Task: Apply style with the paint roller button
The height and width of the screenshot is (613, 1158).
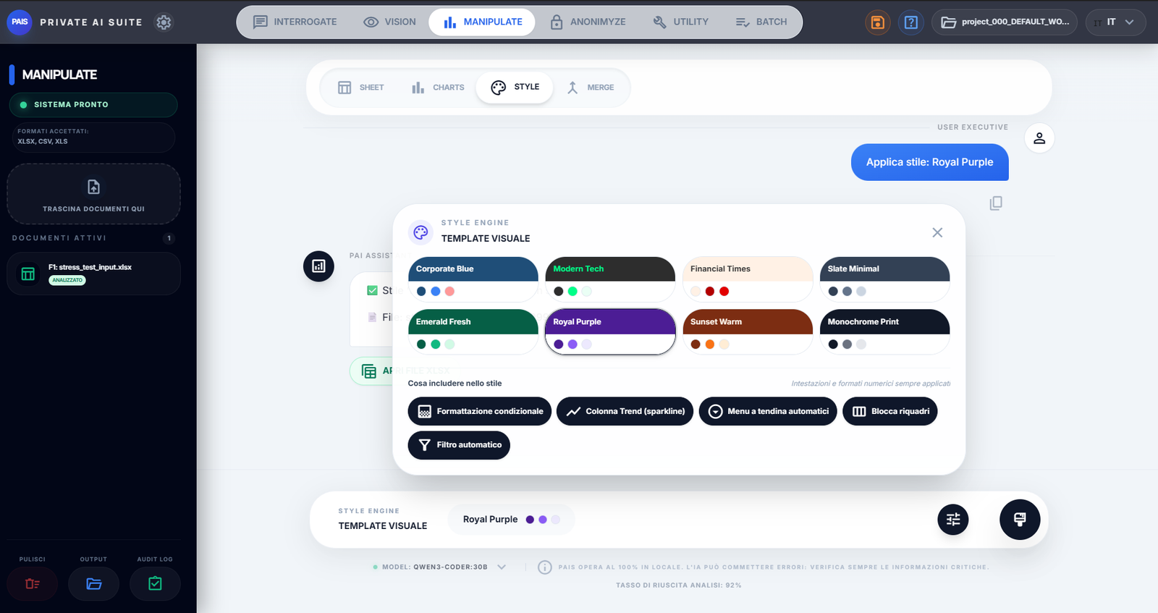Action: (1020, 520)
